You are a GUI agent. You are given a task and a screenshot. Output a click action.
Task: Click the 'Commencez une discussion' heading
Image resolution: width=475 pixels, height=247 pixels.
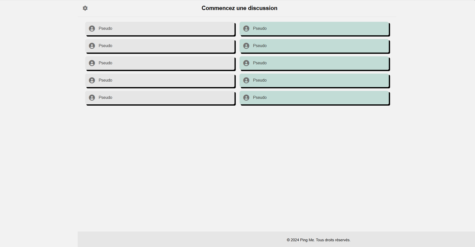(239, 8)
